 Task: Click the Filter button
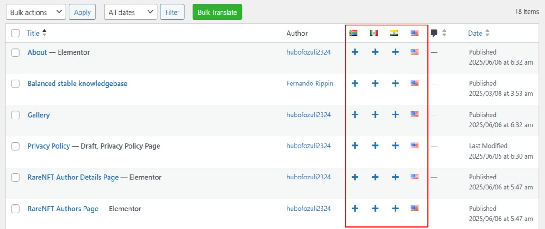point(172,12)
